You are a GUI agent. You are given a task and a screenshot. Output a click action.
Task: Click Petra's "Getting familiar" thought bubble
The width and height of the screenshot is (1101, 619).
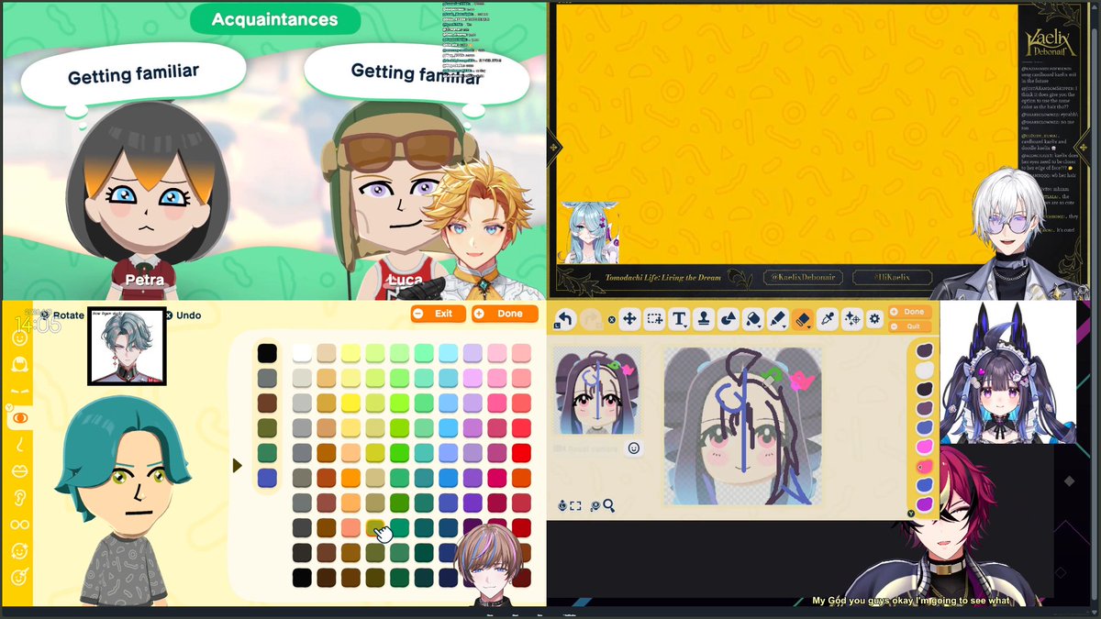133,75
